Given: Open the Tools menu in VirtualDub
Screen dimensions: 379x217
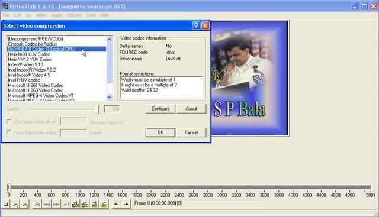Looking at the screenshot, I should [x=91, y=15].
